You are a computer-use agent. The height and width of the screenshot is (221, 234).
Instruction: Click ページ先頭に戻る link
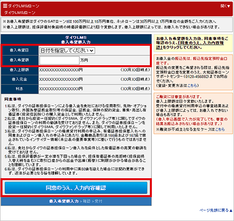(x=216, y=211)
